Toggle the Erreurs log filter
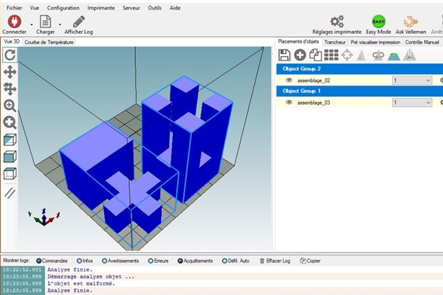The image size is (443, 295). pos(152,260)
